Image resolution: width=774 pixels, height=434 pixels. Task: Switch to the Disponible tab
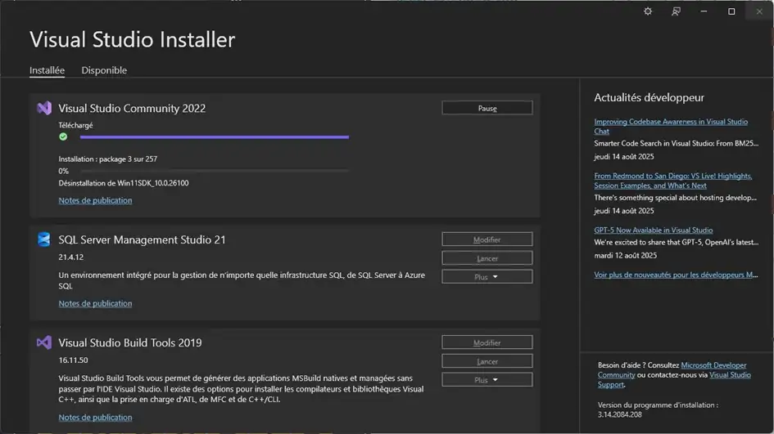pos(104,70)
